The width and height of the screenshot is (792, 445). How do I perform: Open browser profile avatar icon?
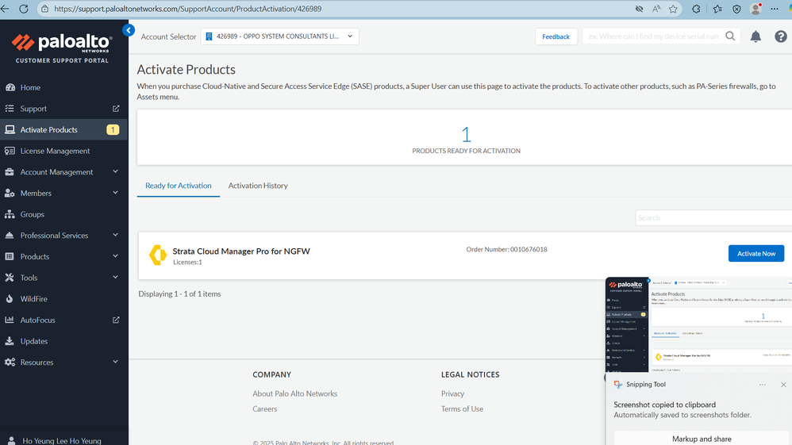pyautogui.click(x=755, y=9)
